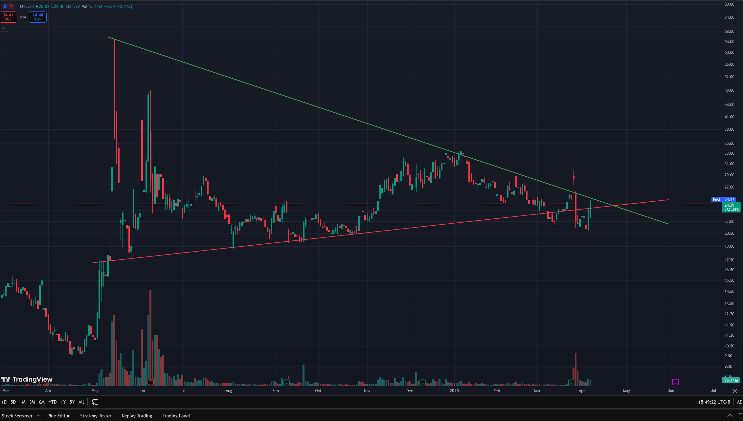This screenshot has height=421, width=743.
Task: Open chart settings gear on time axis
Action: (735, 391)
